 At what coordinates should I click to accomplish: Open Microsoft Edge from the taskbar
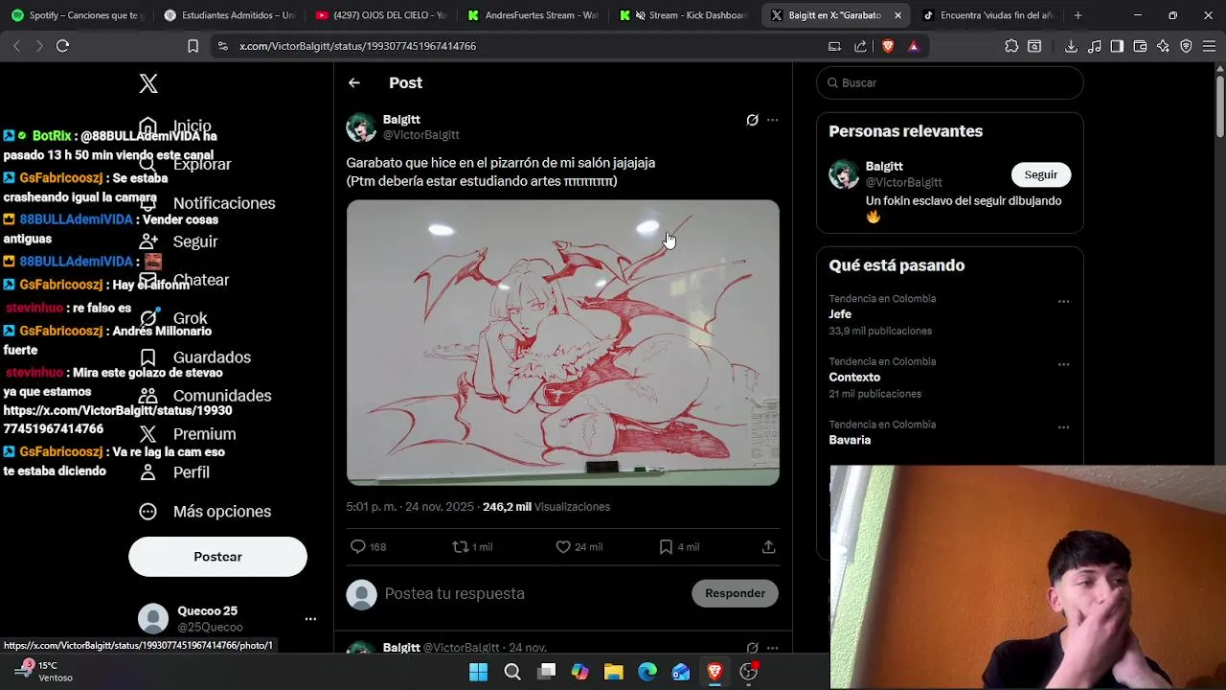coord(647,672)
